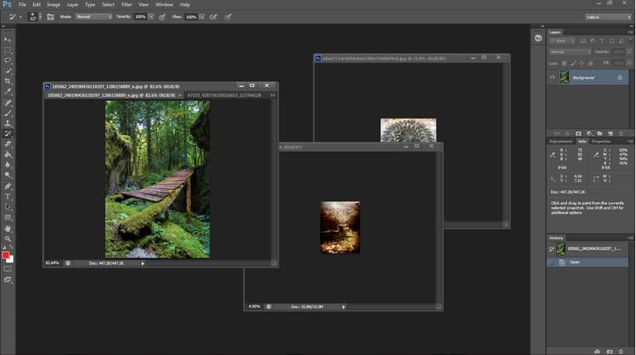Select the Open history state
636x355 pixels.
588,262
